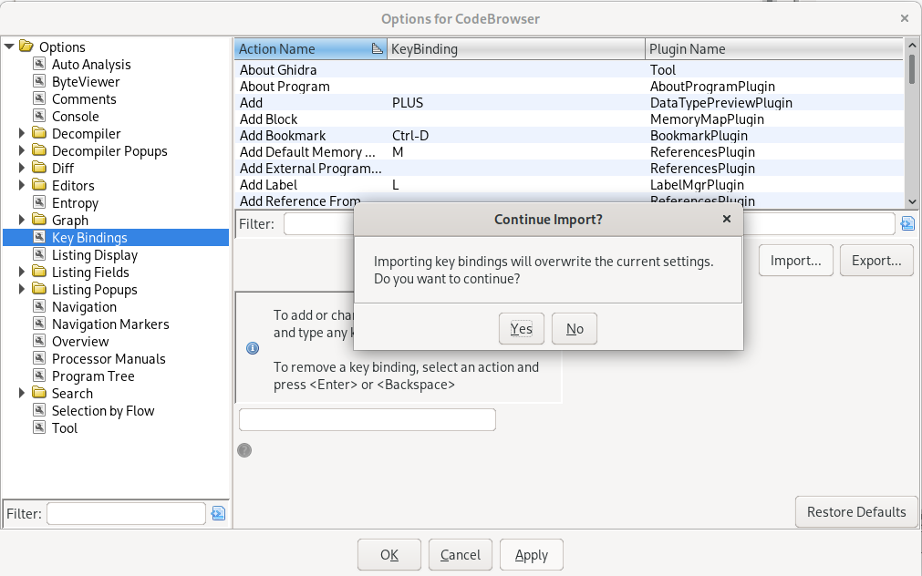Image resolution: width=922 pixels, height=576 pixels.
Task: Click the Action Name sort indicator
Action: point(377,49)
